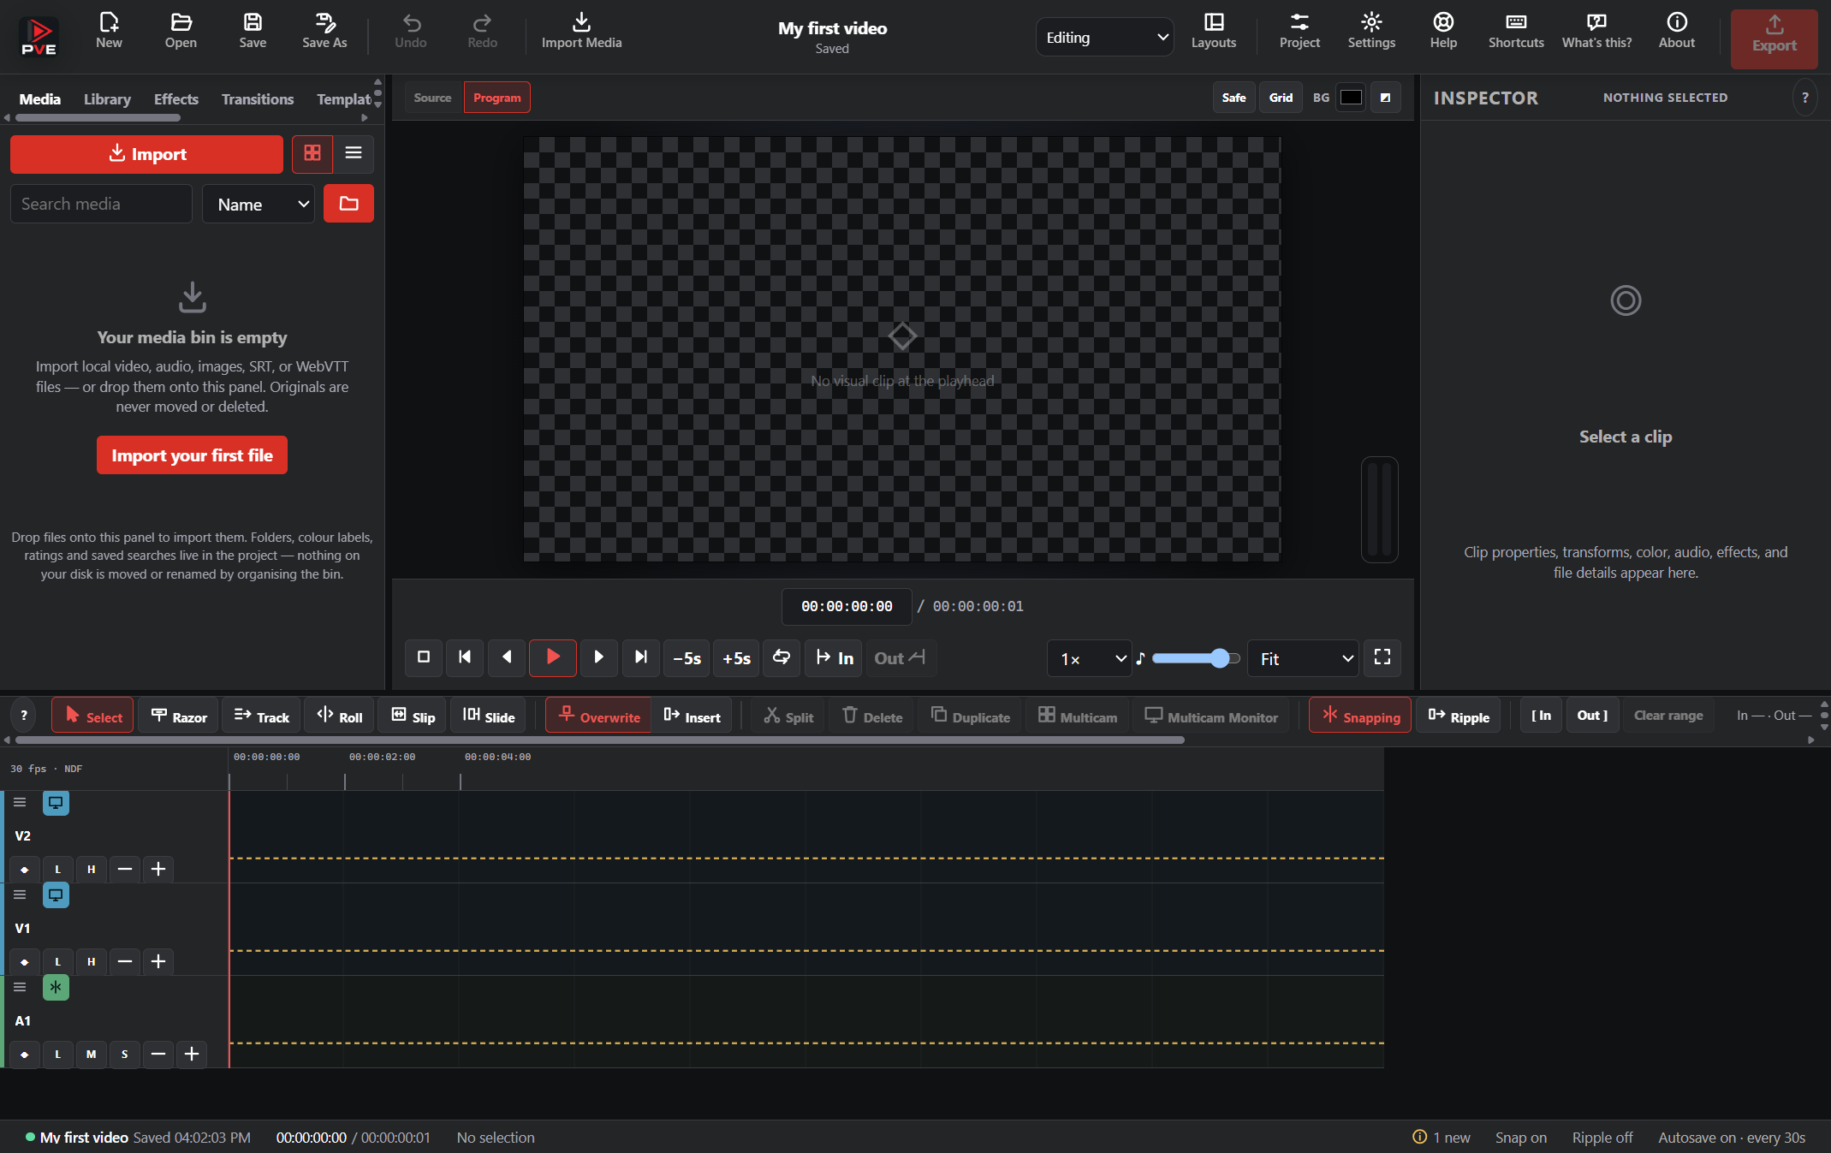The height and width of the screenshot is (1153, 1831).
Task: Focus the Search media field
Action: pos(101,204)
